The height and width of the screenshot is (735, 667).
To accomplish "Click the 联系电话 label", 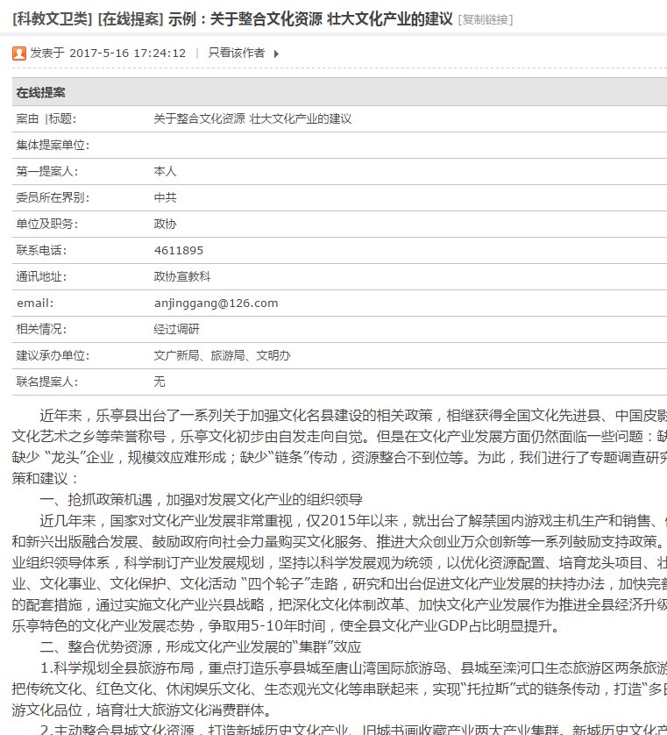I will coord(42,250).
